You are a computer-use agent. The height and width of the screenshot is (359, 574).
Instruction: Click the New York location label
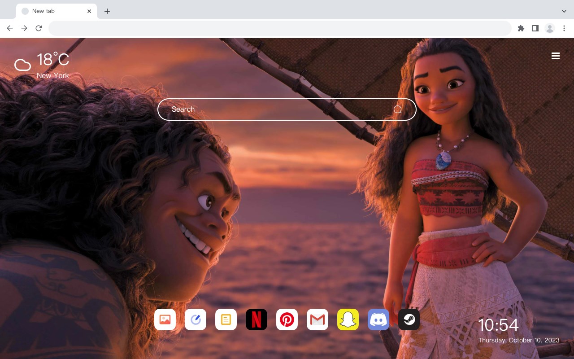(53, 76)
